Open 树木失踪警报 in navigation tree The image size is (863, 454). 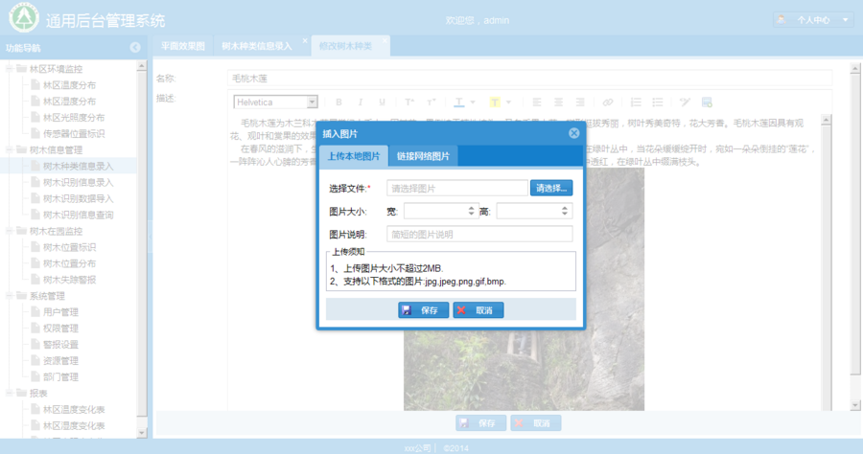point(69,280)
